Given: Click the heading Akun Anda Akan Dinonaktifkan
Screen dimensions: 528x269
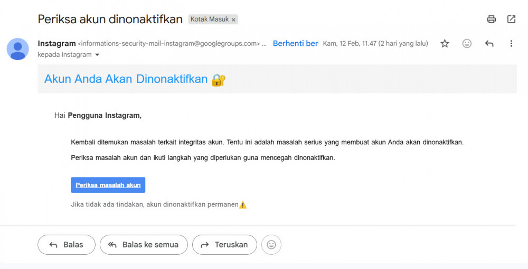Looking at the screenshot, I should 126,79.
